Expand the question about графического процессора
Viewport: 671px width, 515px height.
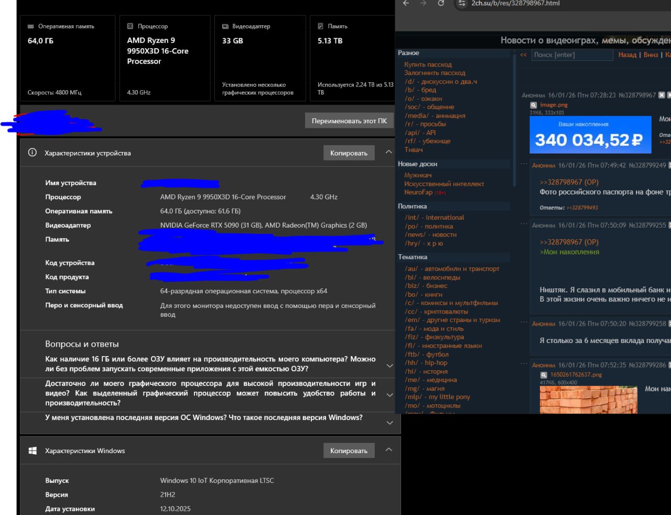click(x=389, y=395)
